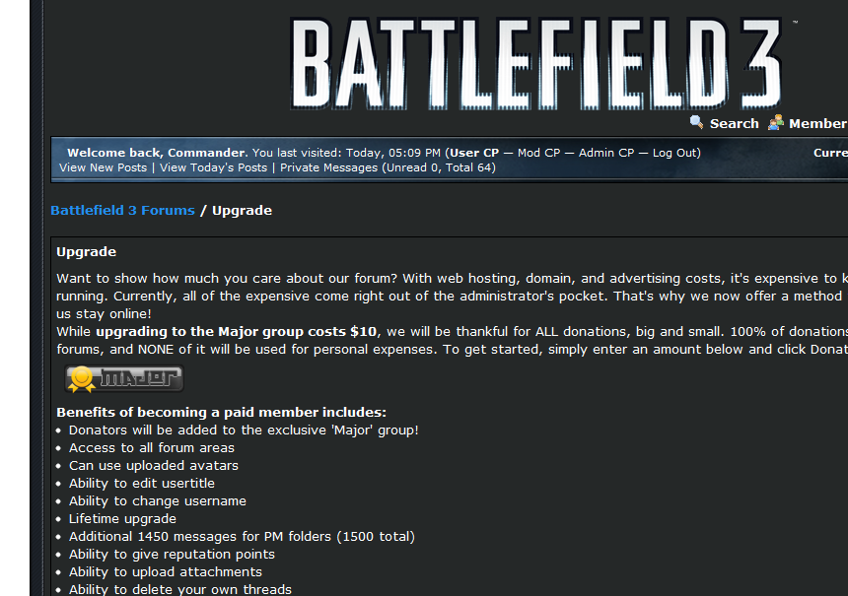Click 'Benefits of becoming a paid member includes:' heading
848x596 pixels.
click(221, 413)
